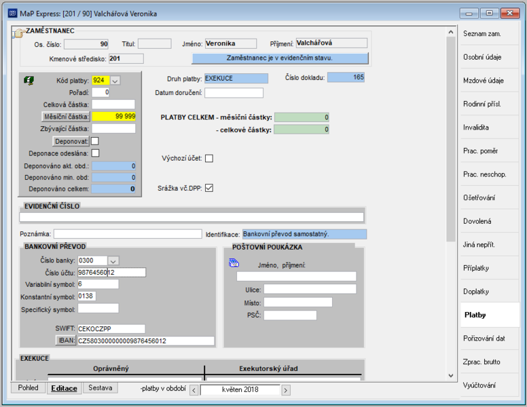Open Rodinní přísl. section
This screenshot has height=407, width=527.
point(490,104)
